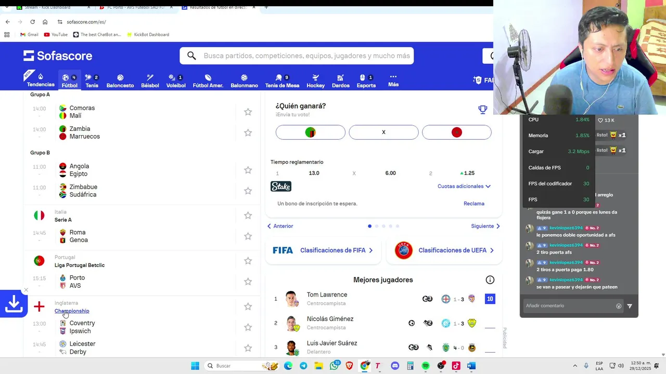Open Discord from the taskbar
Viewport: 666px width, 374px height.
395,366
